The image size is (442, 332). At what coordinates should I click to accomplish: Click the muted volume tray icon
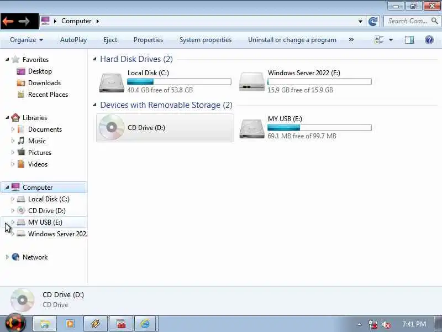[386, 325]
